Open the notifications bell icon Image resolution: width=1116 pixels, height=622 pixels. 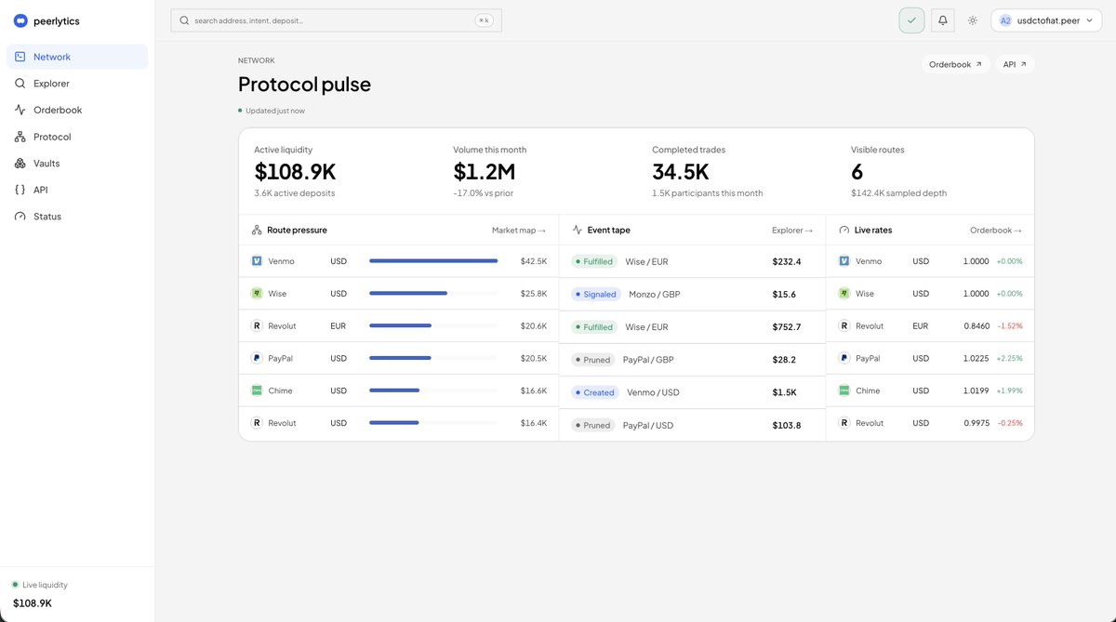tap(942, 20)
